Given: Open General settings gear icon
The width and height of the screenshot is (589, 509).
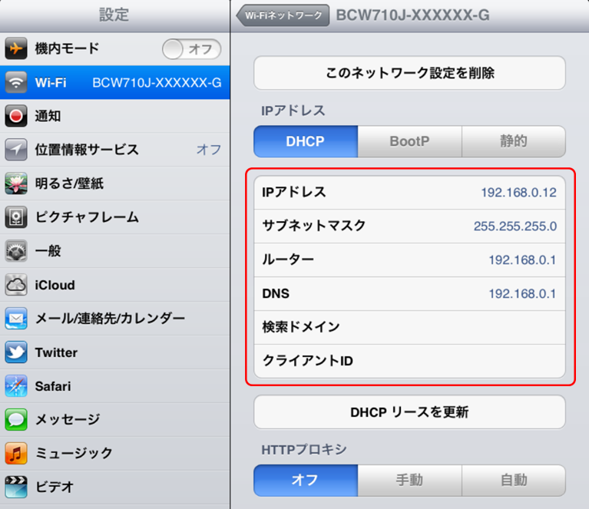Looking at the screenshot, I should (x=16, y=251).
